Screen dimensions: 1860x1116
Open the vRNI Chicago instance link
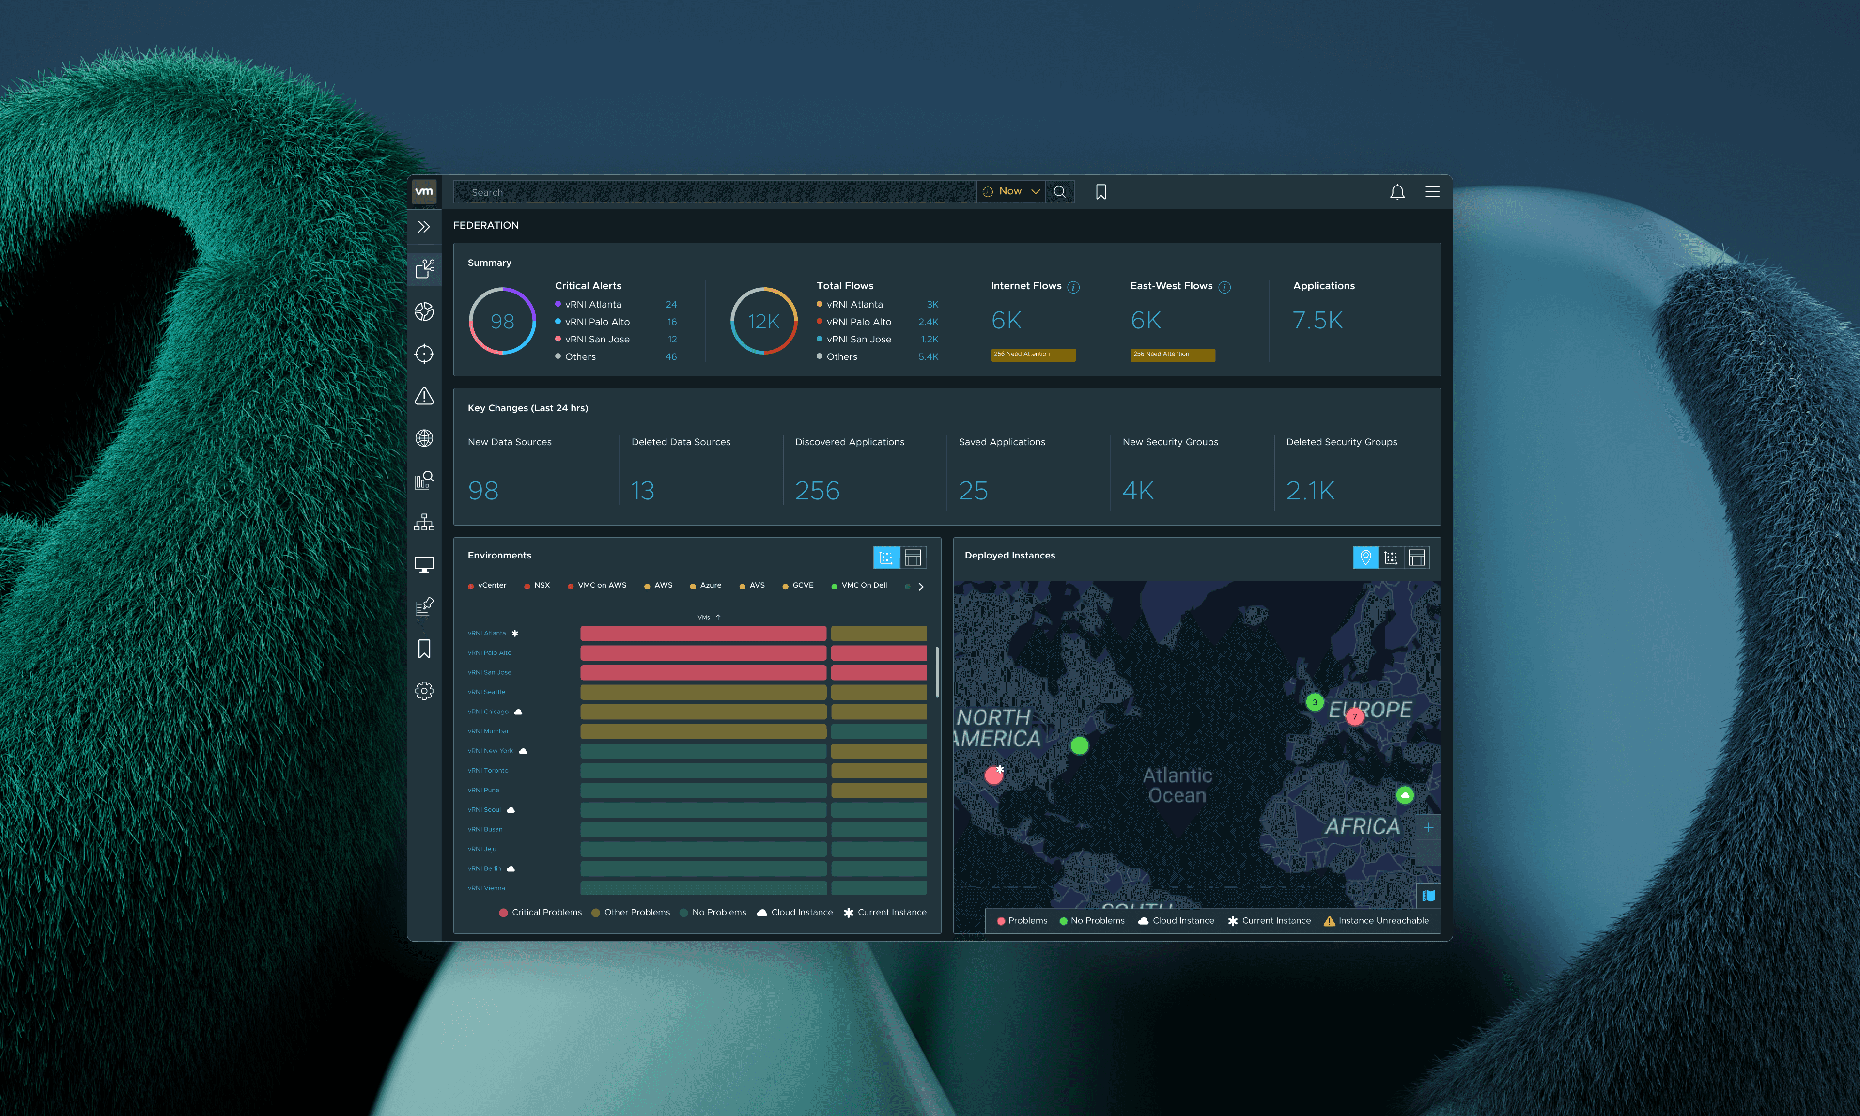pos(488,712)
